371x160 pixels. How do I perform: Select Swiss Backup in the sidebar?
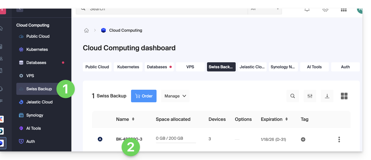[39, 89]
